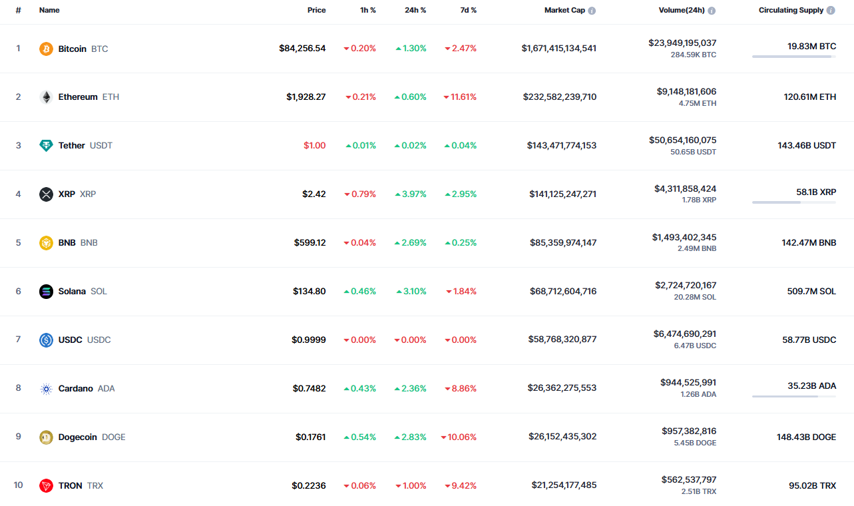Click the TRON logo icon
854x506 pixels.
coord(46,486)
